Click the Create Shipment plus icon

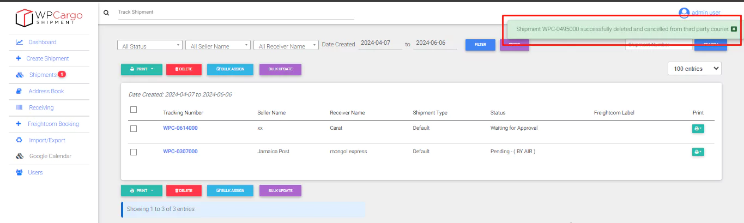click(19, 58)
